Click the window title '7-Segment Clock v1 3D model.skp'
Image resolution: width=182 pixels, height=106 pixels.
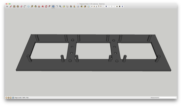click(x=89, y=4)
